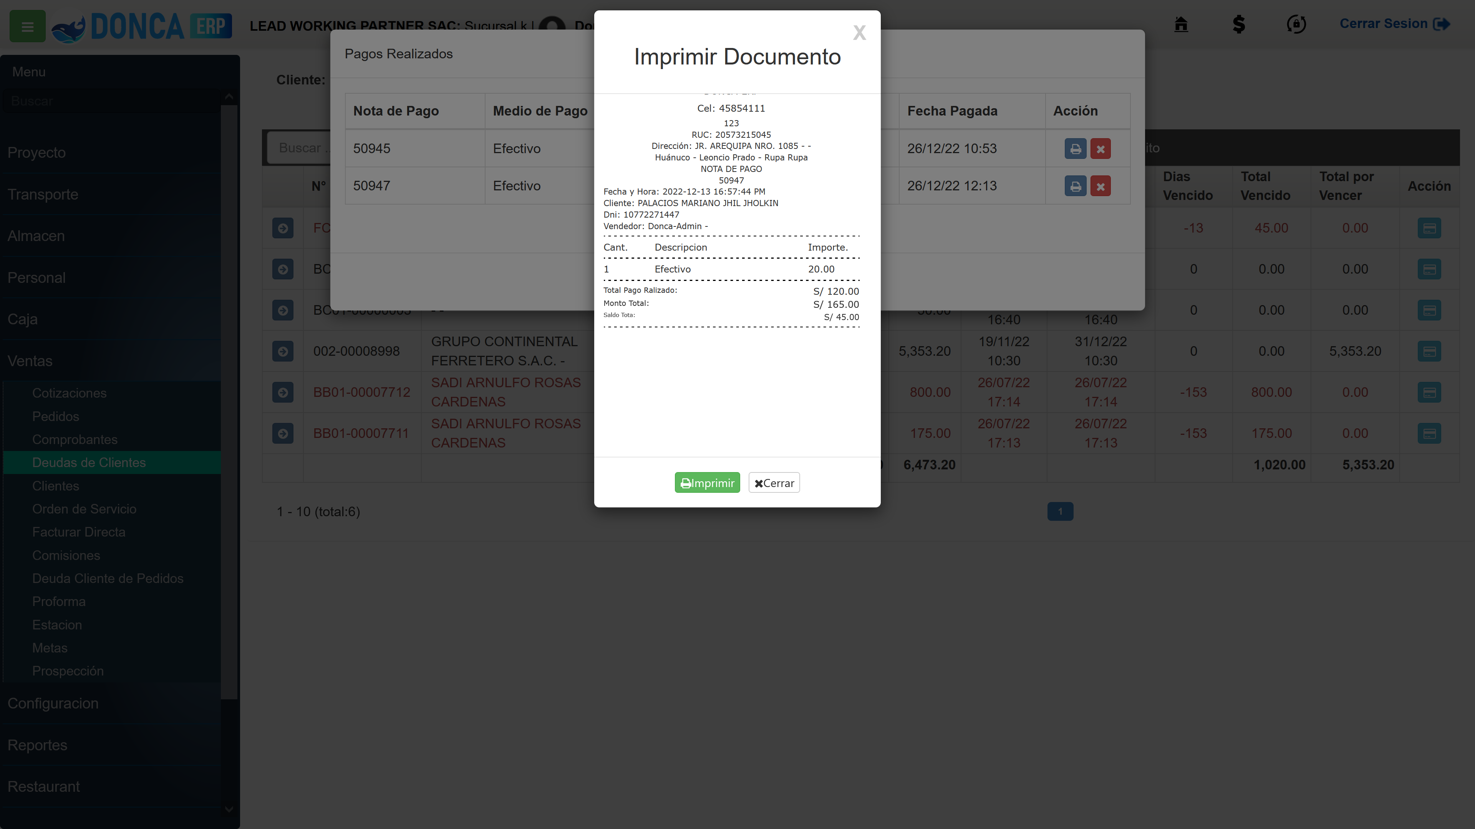The image size is (1475, 829).
Task: Print payment note 50947
Action: tap(1076, 186)
